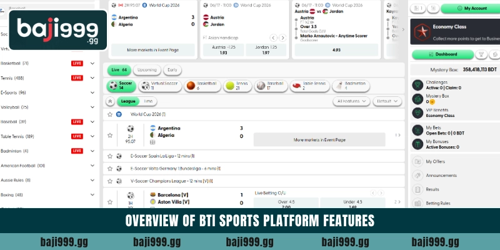The width and height of the screenshot is (500, 250).
Task: Filter by Baseball 17 sport chip
Action: coord(271,86)
